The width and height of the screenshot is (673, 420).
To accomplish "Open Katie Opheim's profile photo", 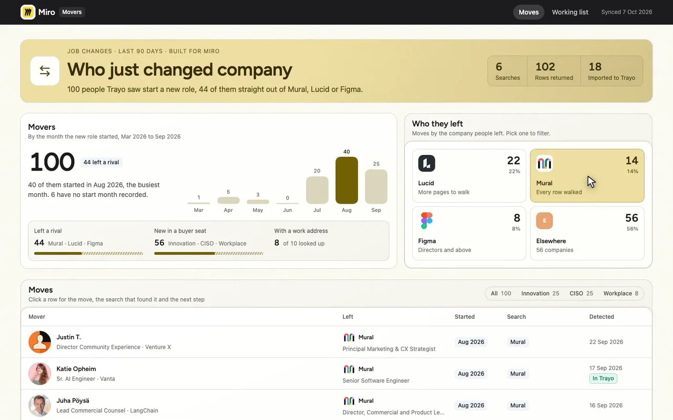I will [x=39, y=374].
